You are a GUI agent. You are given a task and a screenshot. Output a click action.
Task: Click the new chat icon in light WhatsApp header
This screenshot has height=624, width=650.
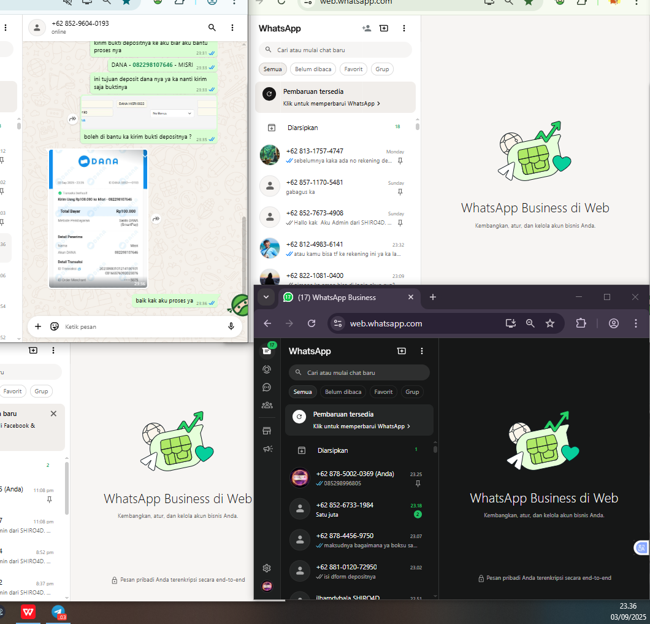tap(384, 28)
